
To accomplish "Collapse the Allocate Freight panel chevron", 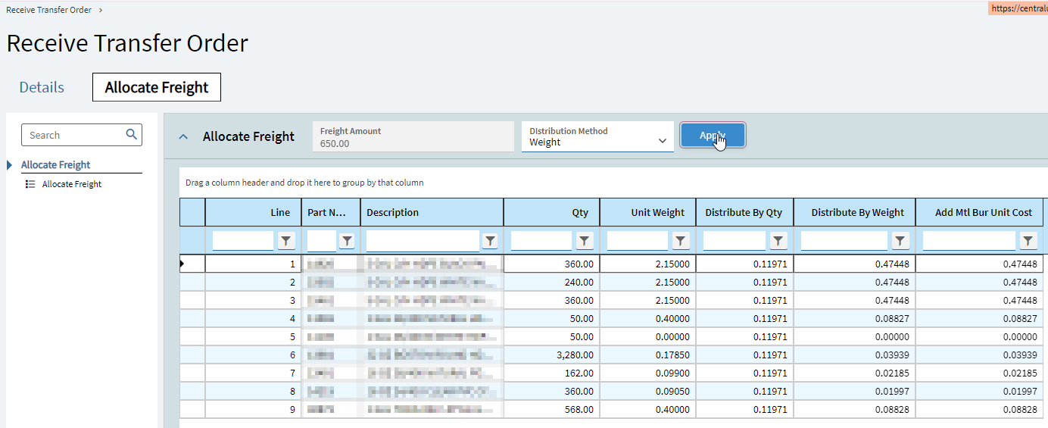I will tap(182, 137).
